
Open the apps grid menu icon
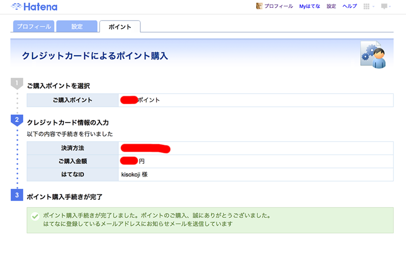click(x=366, y=6)
